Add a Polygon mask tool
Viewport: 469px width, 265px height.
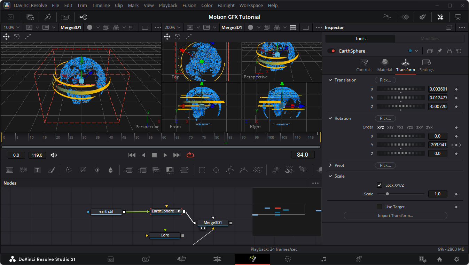pyautogui.click(x=229, y=170)
